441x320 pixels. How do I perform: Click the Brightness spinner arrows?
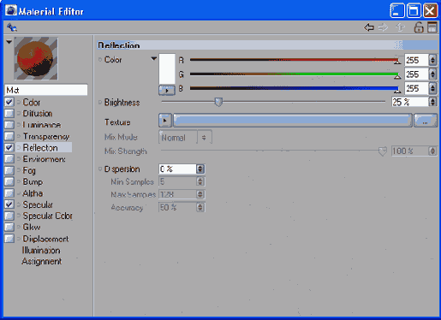[x=432, y=102]
